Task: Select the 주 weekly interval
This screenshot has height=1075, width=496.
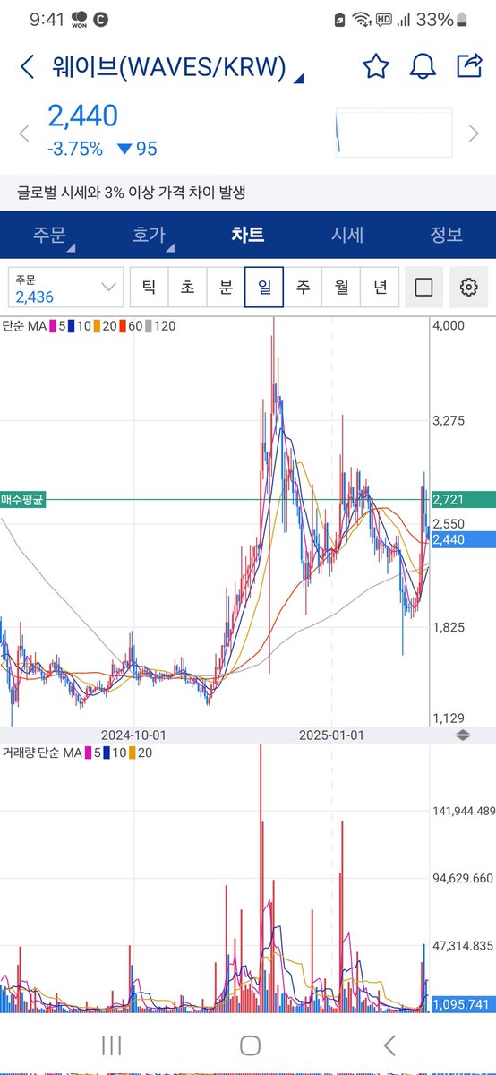Action: coord(304,288)
